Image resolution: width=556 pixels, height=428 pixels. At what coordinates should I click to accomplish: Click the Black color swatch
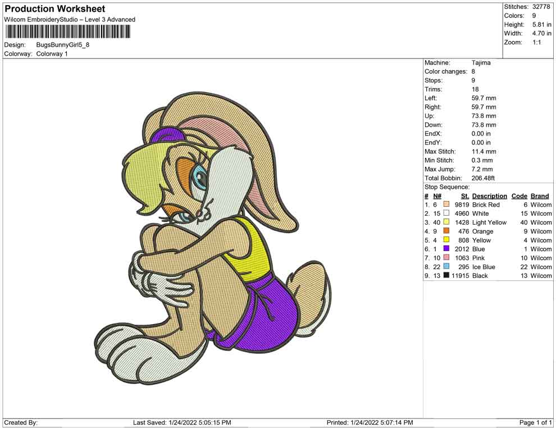point(446,275)
